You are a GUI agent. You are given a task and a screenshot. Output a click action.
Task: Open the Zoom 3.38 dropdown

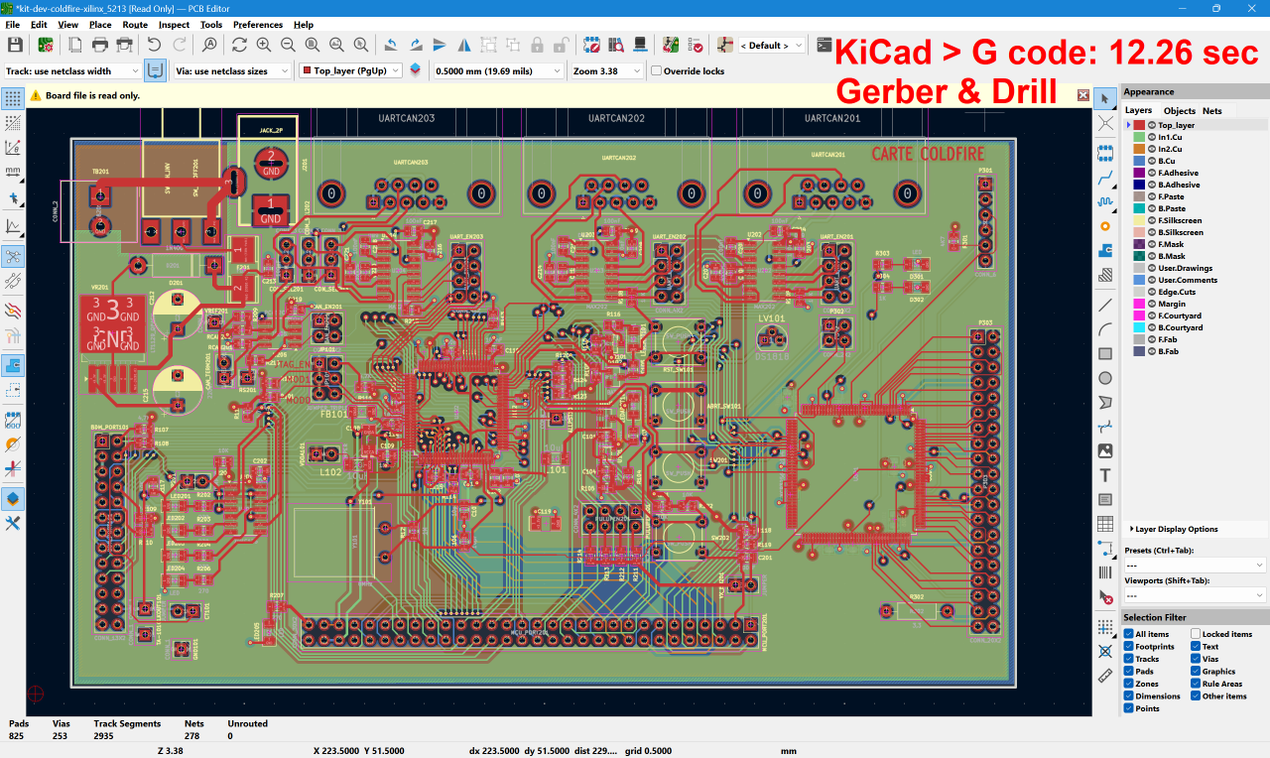606,71
